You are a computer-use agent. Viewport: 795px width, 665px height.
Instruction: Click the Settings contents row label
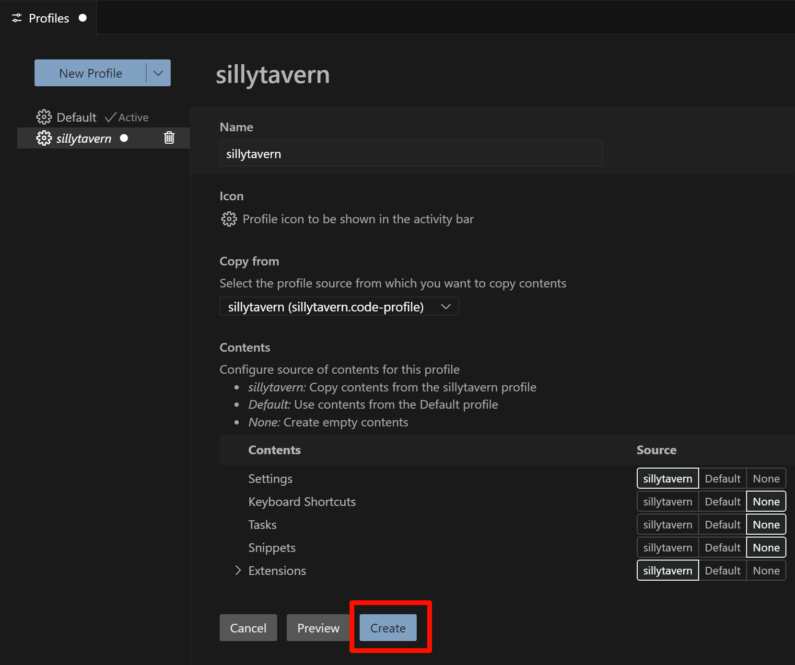coord(270,478)
